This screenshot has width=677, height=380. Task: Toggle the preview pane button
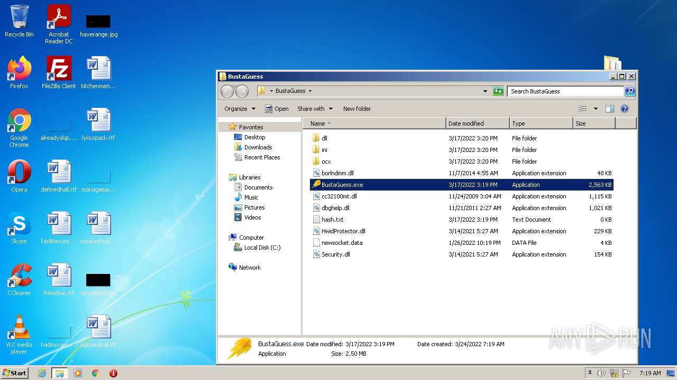coord(609,109)
